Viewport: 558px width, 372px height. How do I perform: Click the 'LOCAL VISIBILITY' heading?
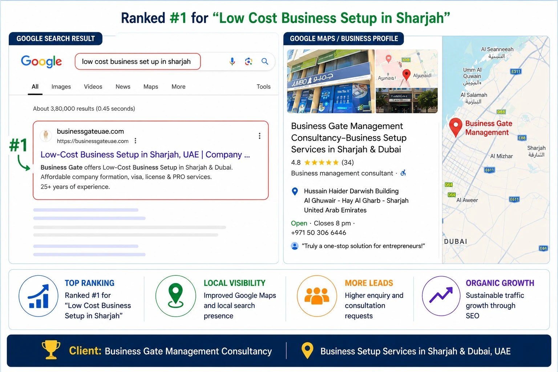(x=234, y=283)
